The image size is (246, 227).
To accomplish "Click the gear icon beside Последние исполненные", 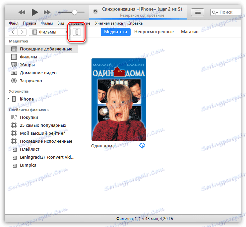I will coord(14,141).
